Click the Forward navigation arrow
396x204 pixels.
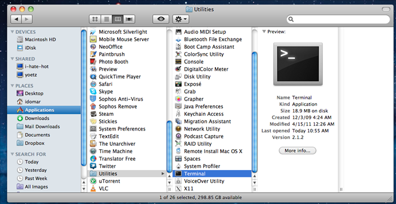(x=27, y=19)
